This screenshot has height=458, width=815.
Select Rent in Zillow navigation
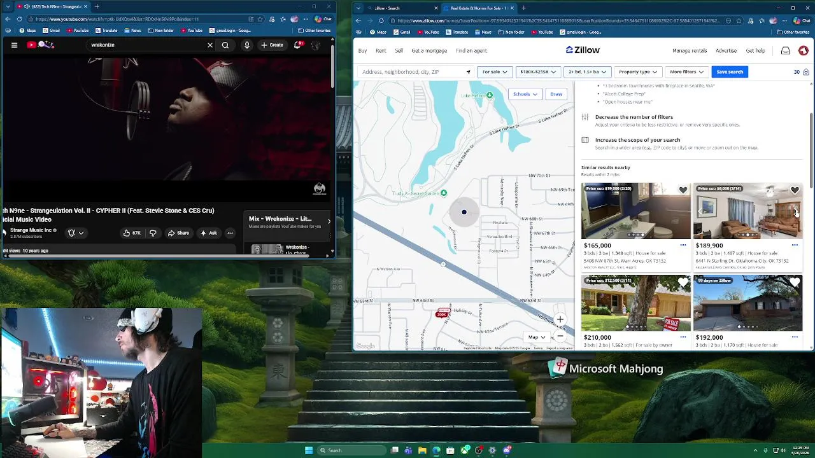[381, 50]
